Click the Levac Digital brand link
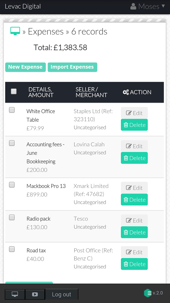 point(23,6)
